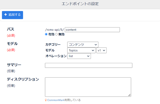The image size is (160, 104).
Task: Select the 無効 radio button
Action: [56, 34]
